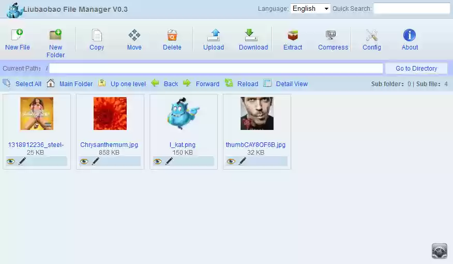
Task: Click the Main Folder house icon
Action: tap(51, 84)
